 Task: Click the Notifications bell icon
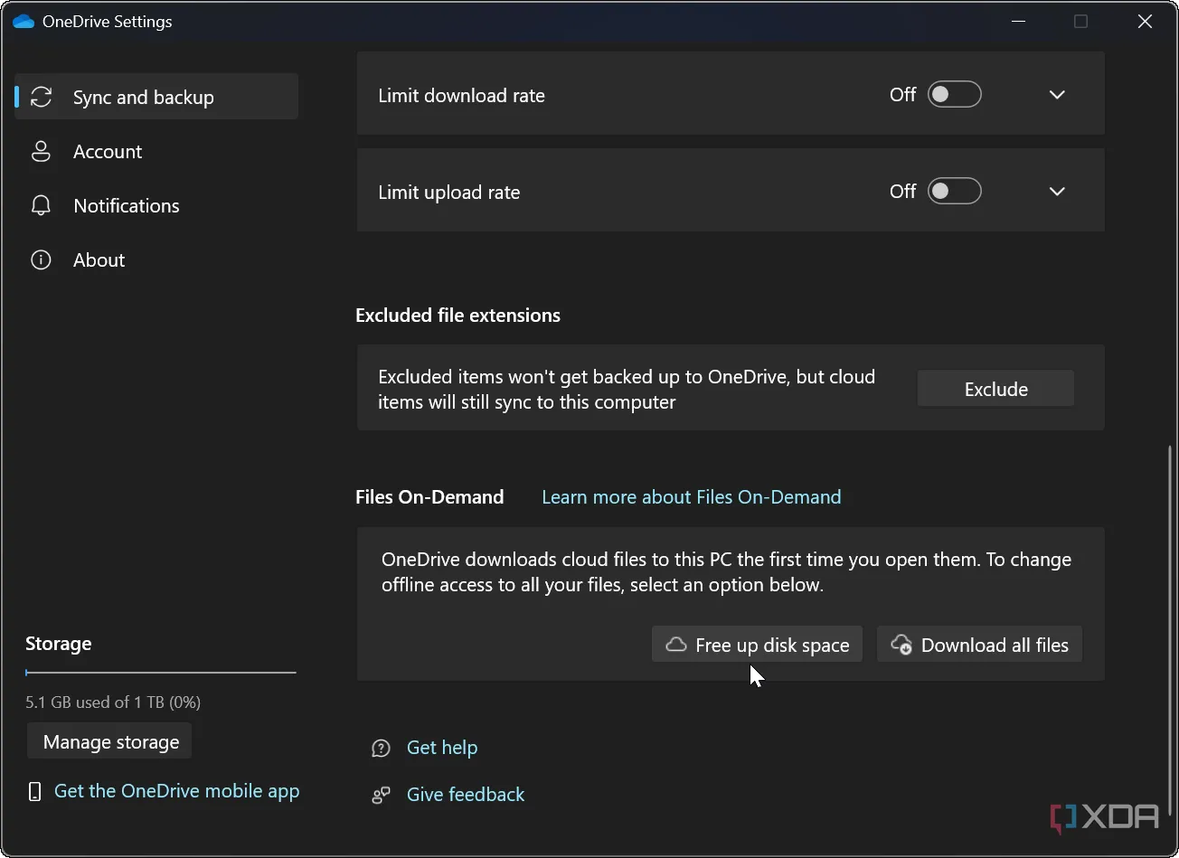click(41, 205)
